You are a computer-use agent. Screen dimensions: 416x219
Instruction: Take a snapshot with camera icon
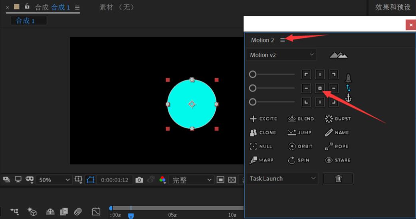point(139,180)
